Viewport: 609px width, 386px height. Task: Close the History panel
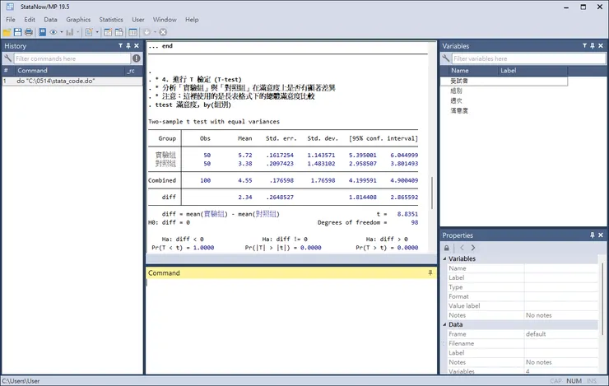coord(137,46)
